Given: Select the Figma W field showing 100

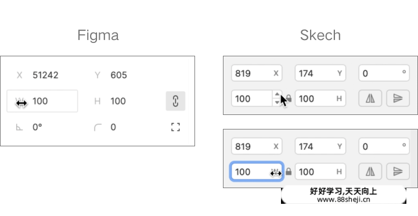Looking at the screenshot, I should pos(42,101).
